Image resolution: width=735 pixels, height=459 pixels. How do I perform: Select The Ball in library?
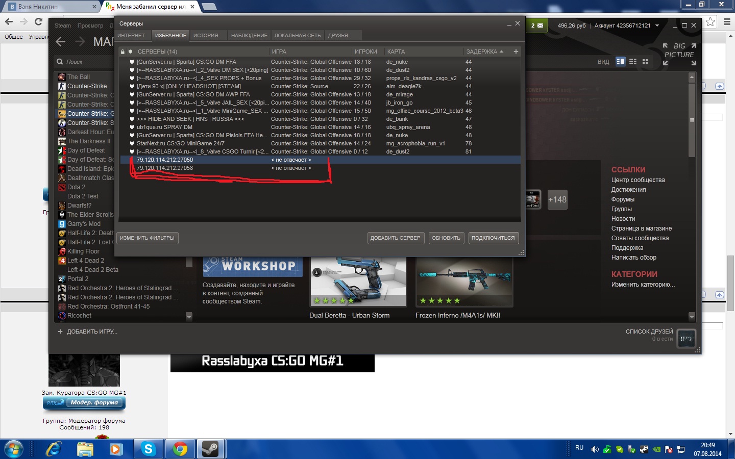pos(79,77)
